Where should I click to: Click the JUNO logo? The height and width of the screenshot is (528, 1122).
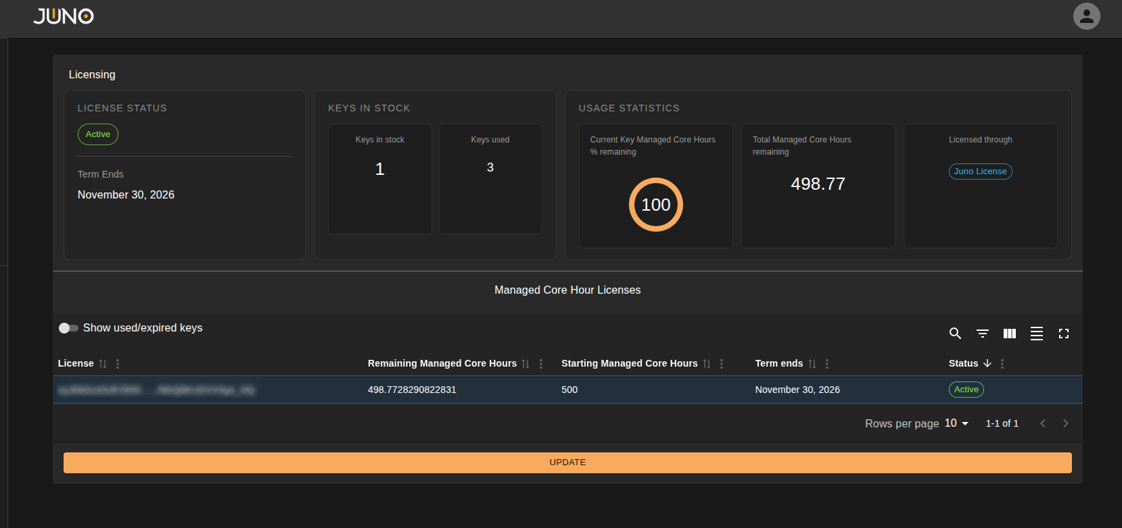(x=64, y=16)
